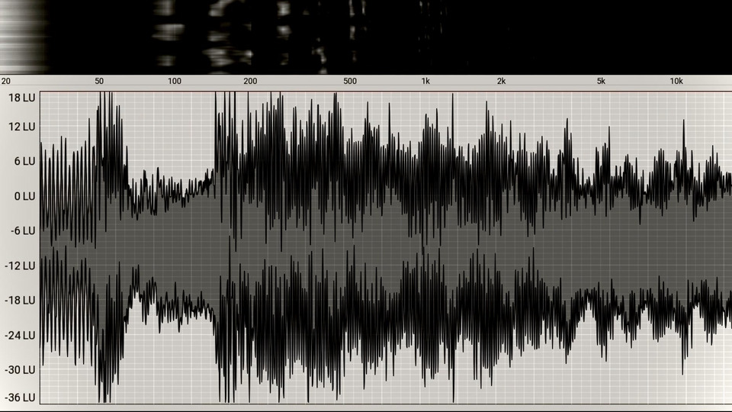Viewport: 732px width, 412px height.
Task: Click the 1k frequency label
Action: pos(425,81)
